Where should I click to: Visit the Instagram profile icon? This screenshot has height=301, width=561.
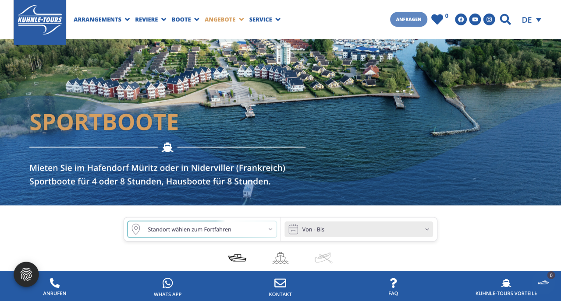(489, 19)
